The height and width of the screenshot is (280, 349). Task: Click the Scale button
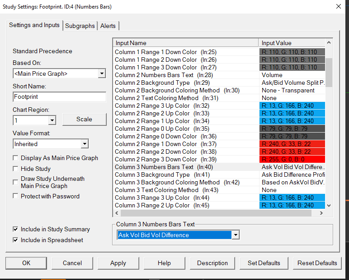point(84,119)
